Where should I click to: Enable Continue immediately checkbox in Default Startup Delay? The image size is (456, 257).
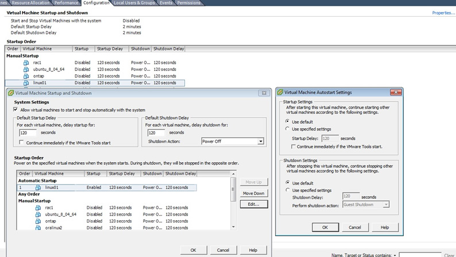[22, 143]
